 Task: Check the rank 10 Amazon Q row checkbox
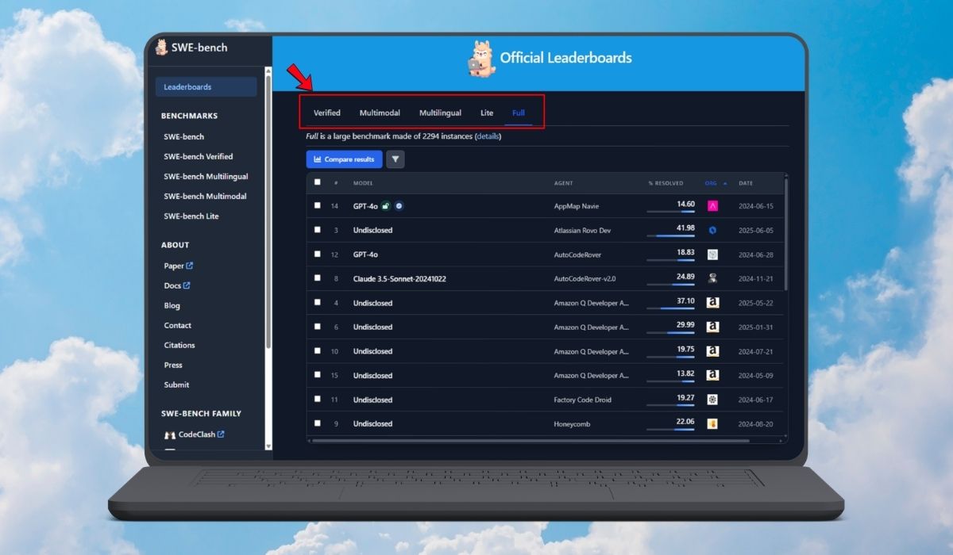318,351
